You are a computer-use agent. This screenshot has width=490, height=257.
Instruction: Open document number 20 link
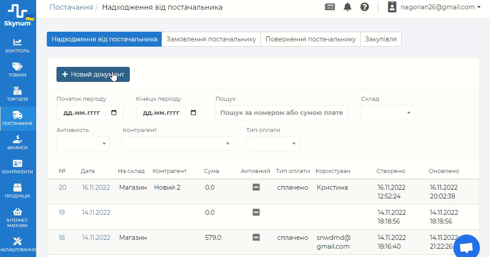point(62,187)
